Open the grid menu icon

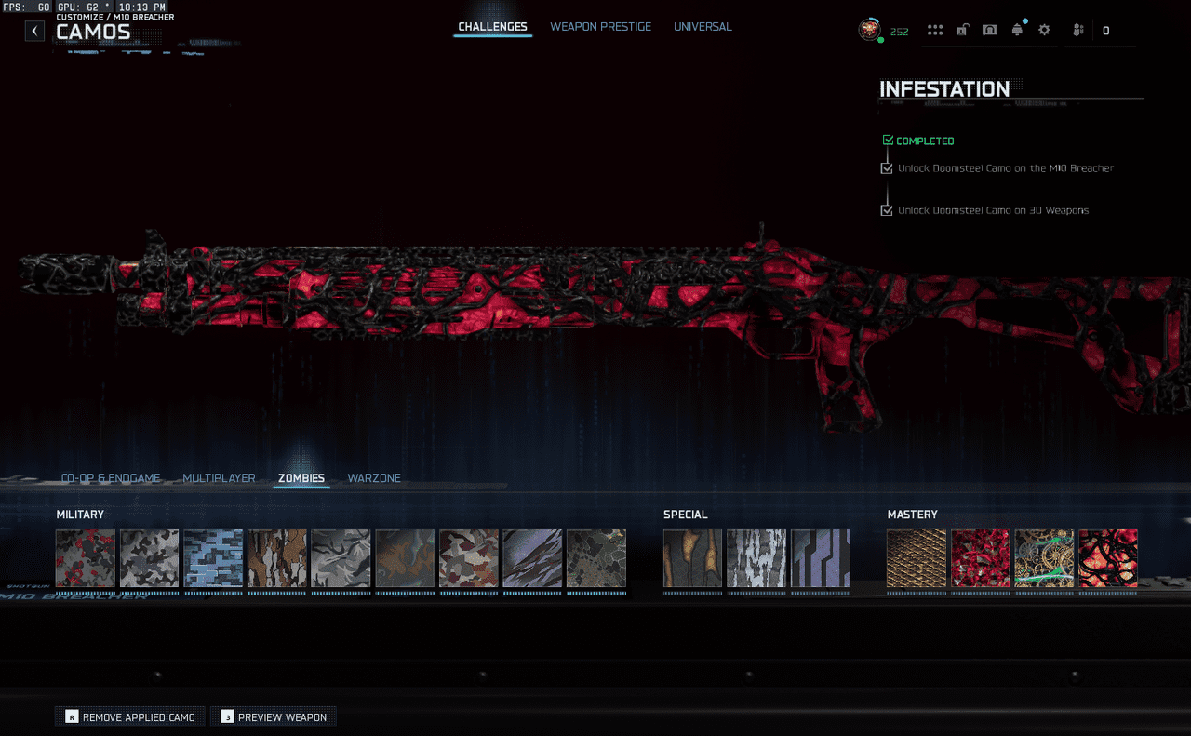point(935,31)
